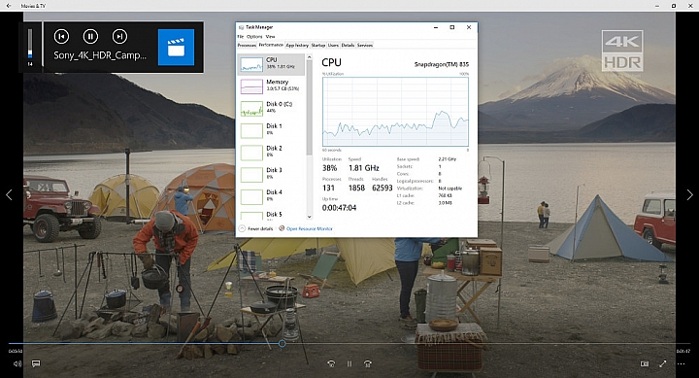
Task: Minimize the Task Manager window
Action: tap(436, 27)
